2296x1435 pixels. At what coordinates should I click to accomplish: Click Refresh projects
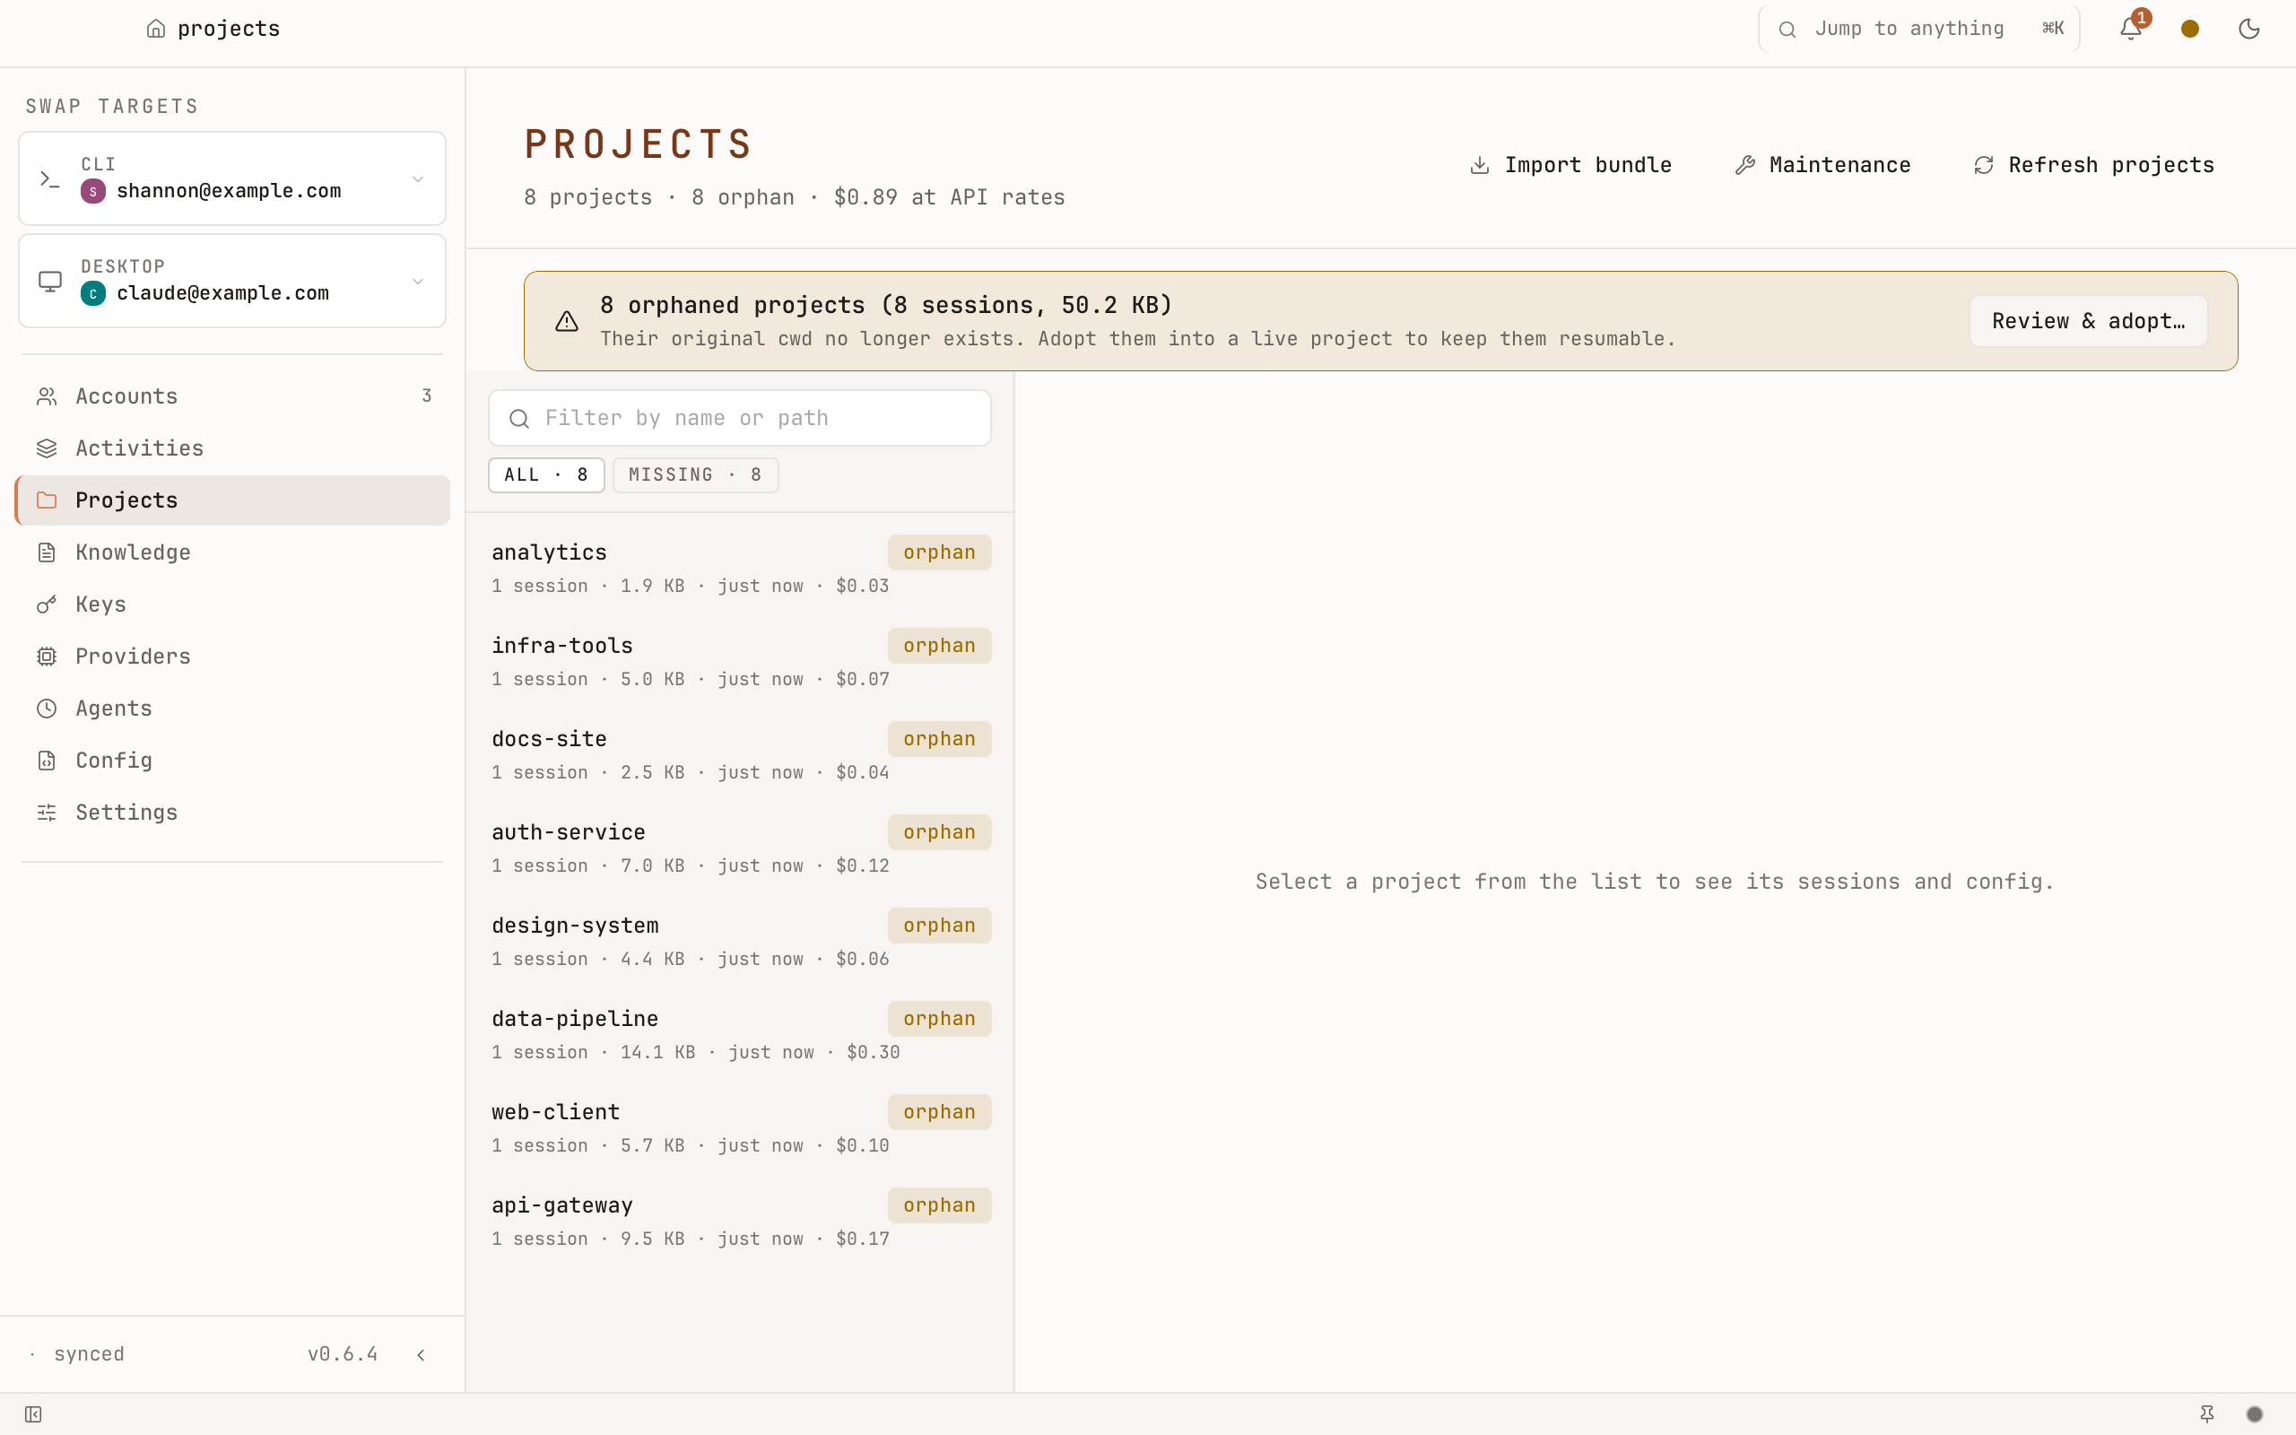(2094, 165)
